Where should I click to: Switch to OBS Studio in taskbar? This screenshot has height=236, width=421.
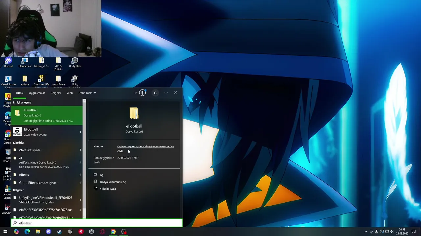coord(124,232)
